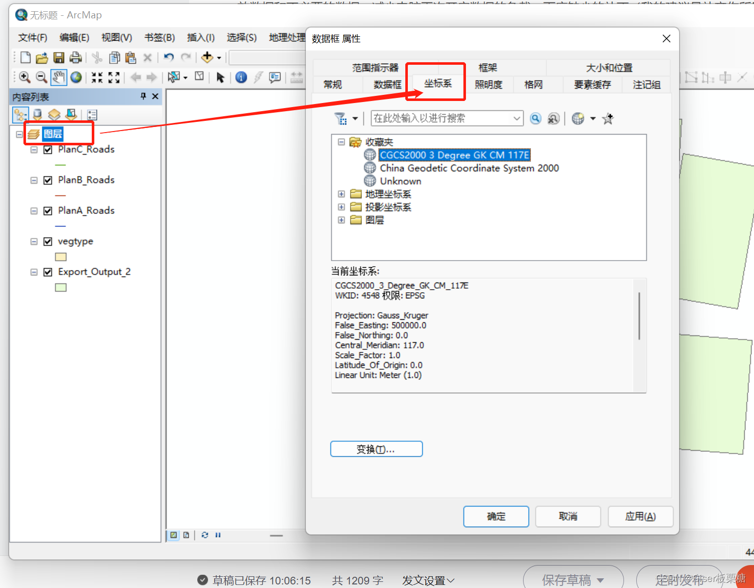The image size is (754, 588).
Task: Open the Insert menu
Action: pos(201,38)
